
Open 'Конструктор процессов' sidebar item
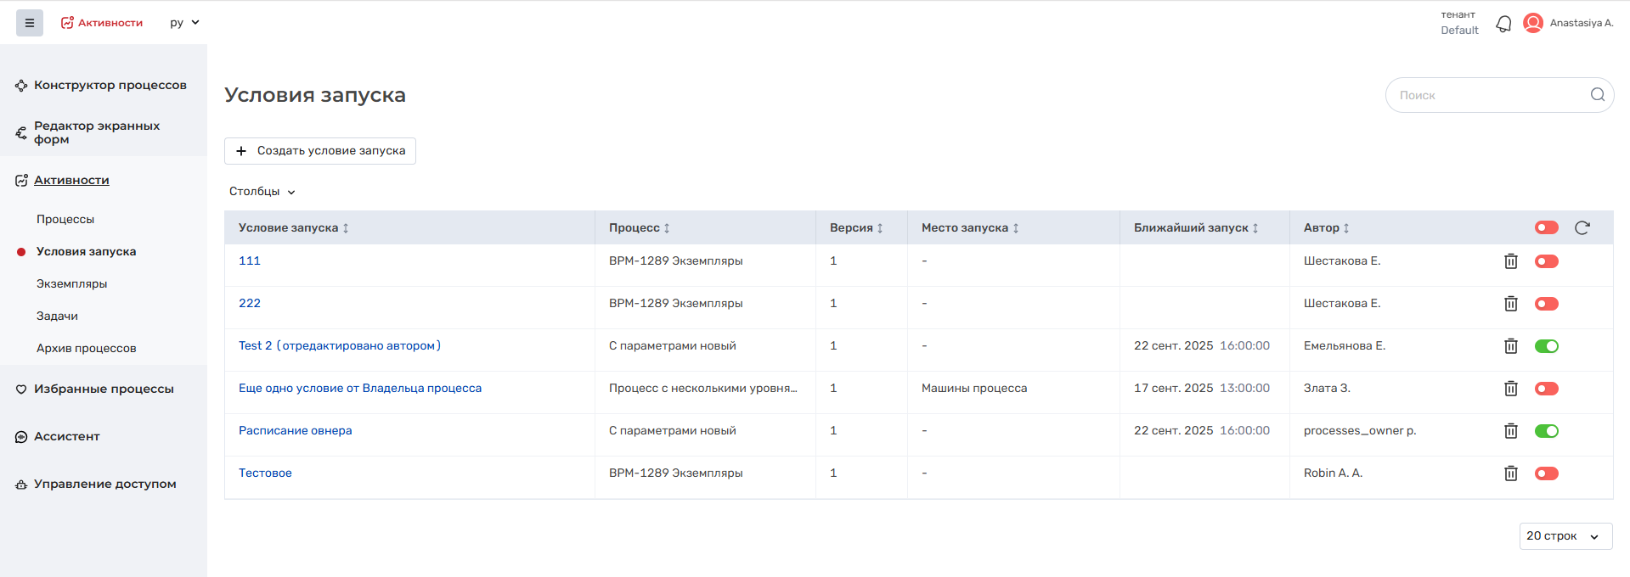click(x=110, y=85)
